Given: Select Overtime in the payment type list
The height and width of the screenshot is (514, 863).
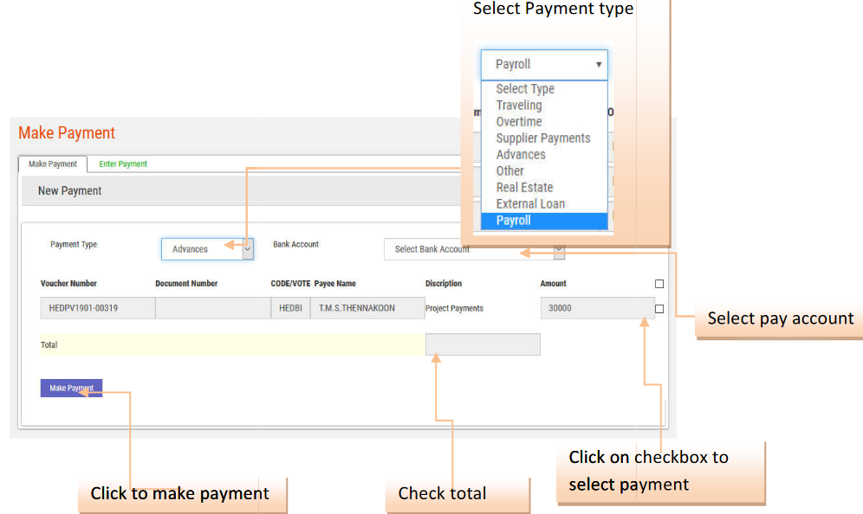Looking at the screenshot, I should click(519, 122).
